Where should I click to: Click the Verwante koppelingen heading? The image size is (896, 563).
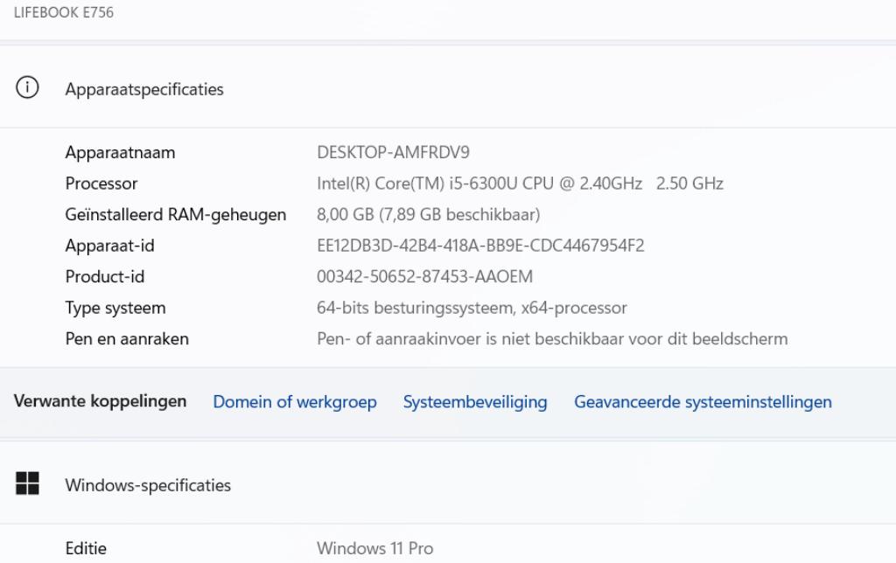(x=100, y=402)
